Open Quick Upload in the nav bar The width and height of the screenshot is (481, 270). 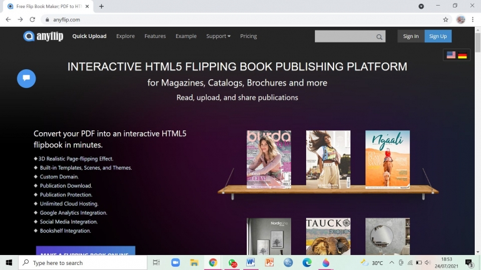tap(89, 36)
